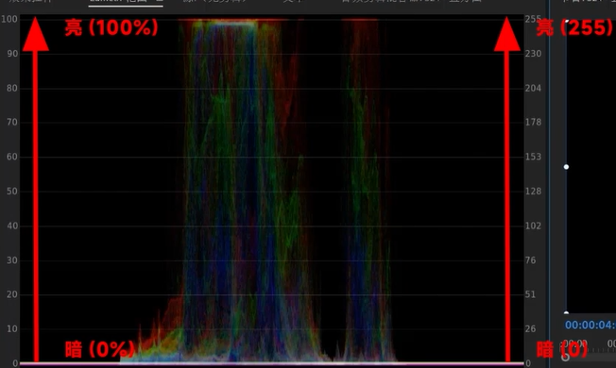Click the divider between scopes and monitor
The width and height of the screenshot is (616, 368).
(549, 184)
